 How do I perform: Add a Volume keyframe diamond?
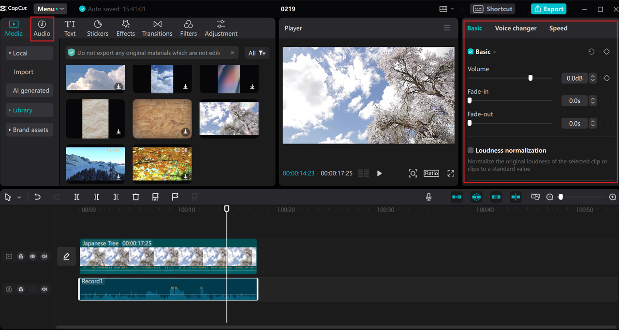(x=606, y=78)
